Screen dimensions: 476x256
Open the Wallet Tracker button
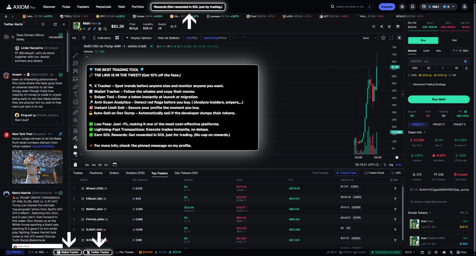67,252
